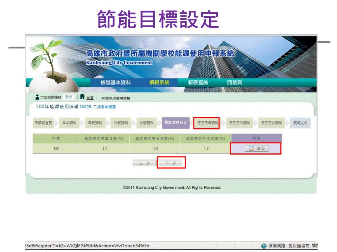Click the 年度 column header
This screenshot has height=252, width=337.
point(56,139)
